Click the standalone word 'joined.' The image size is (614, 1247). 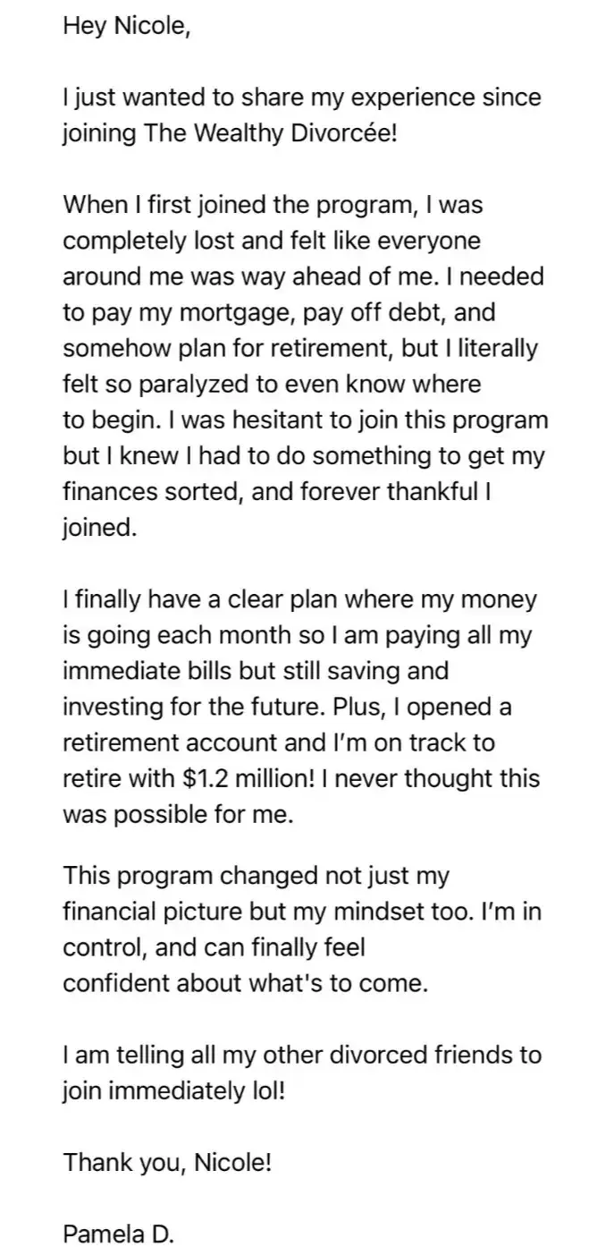coord(100,529)
